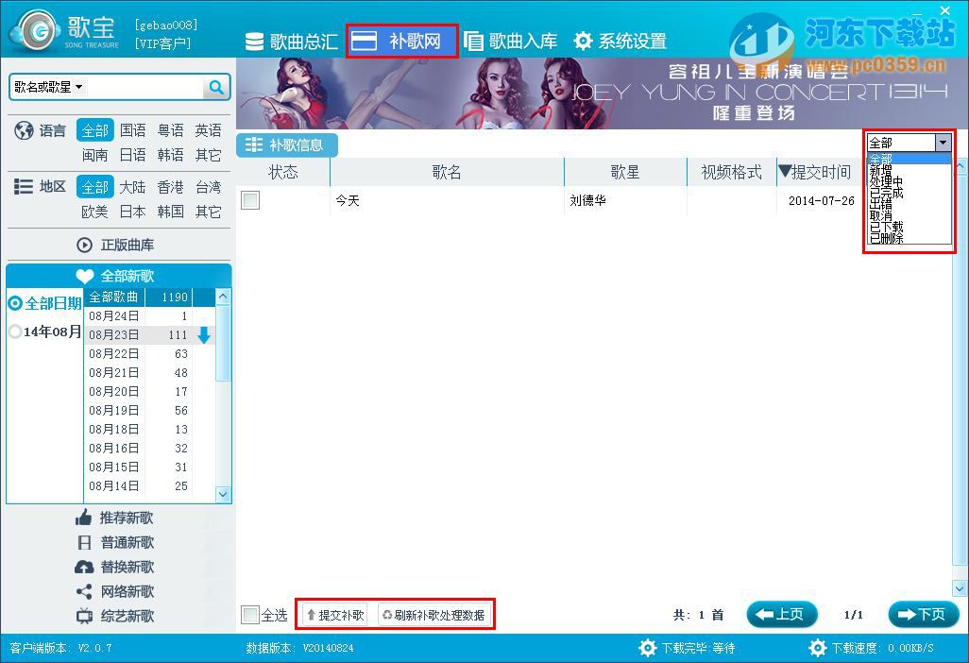Image resolution: width=969 pixels, height=663 pixels.
Task: Select the 14年08月 radio button
Action: point(14,331)
